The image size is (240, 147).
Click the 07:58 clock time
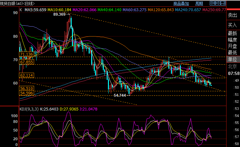pos(234,73)
